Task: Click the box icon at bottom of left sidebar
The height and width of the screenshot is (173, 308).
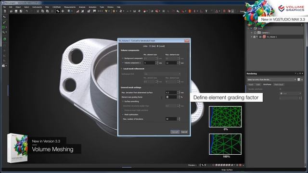Action: pos(3,66)
